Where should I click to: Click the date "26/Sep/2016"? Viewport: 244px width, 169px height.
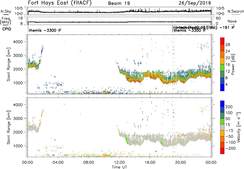(195, 3)
